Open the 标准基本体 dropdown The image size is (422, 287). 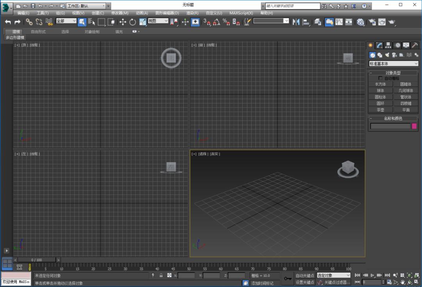393,63
